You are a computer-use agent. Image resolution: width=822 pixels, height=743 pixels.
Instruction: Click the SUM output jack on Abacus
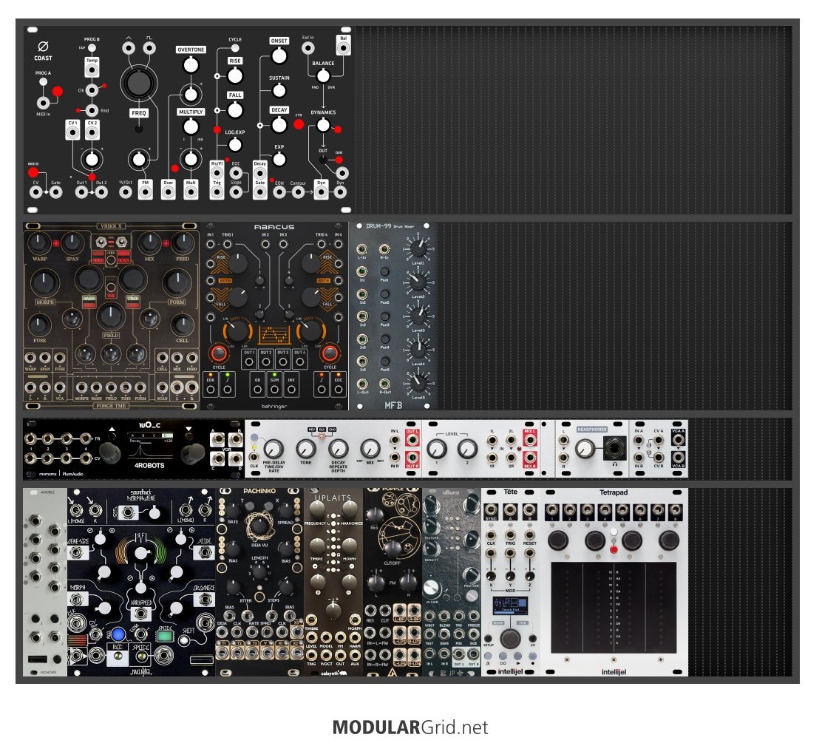click(274, 390)
